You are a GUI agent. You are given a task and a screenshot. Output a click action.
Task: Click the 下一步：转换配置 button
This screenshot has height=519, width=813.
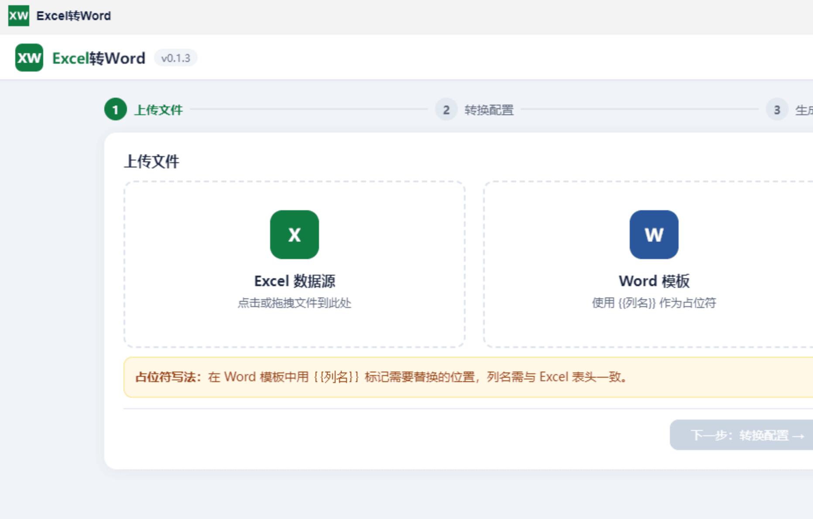(x=742, y=435)
